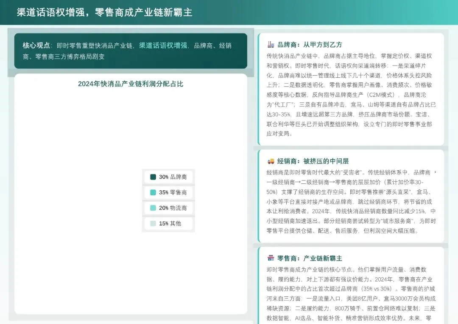Click the factory icon beside 品牌商 heading
The height and width of the screenshot is (324, 458).
coord(271,45)
